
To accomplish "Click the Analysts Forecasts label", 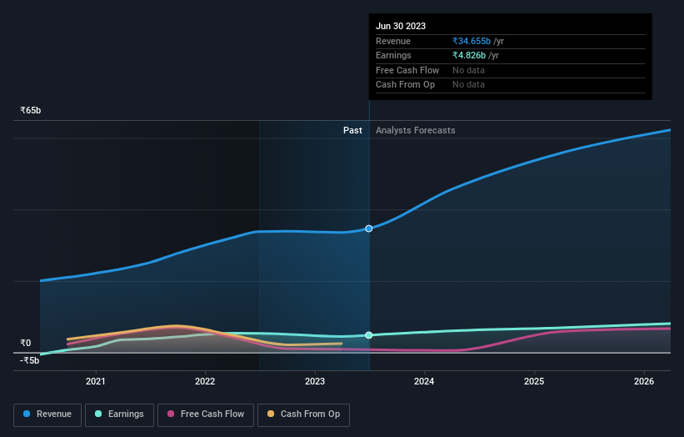I will point(415,131).
